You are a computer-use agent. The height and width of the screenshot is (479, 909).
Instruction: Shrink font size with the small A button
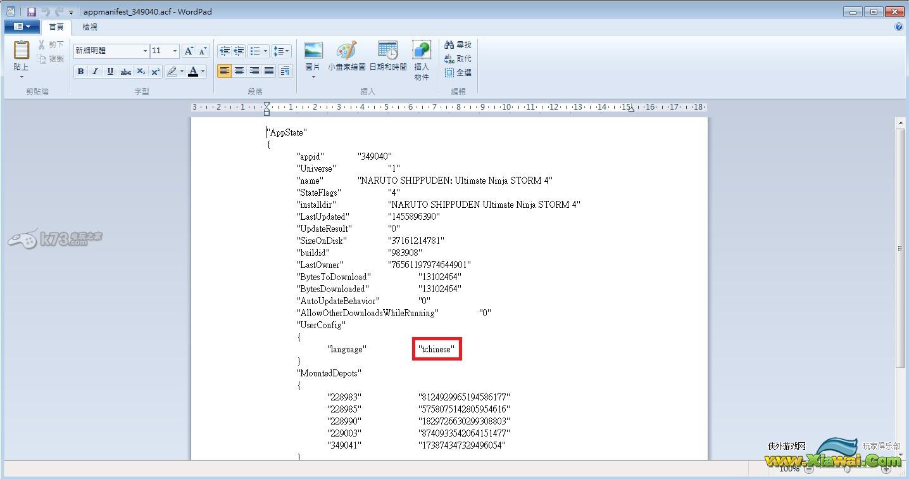[203, 51]
